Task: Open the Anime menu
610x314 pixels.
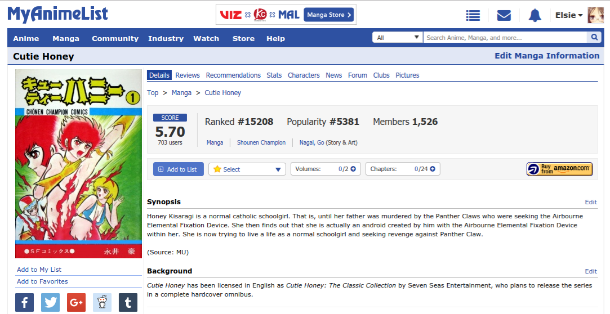Action: point(26,38)
